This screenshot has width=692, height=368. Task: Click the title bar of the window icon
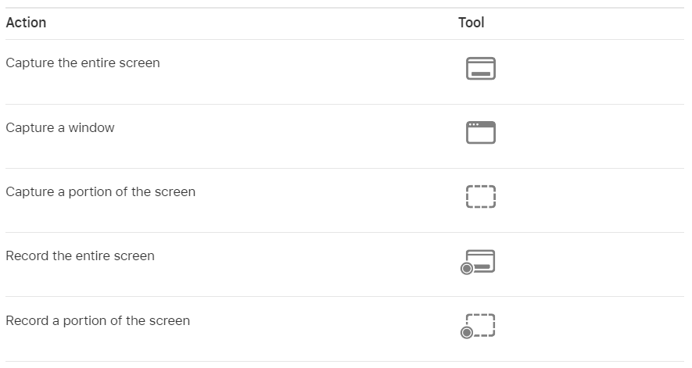click(481, 124)
